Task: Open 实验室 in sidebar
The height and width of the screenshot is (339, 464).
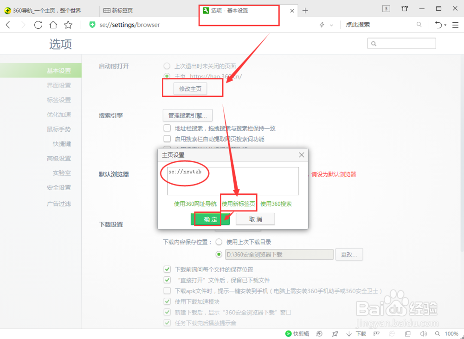Action: tap(62, 173)
